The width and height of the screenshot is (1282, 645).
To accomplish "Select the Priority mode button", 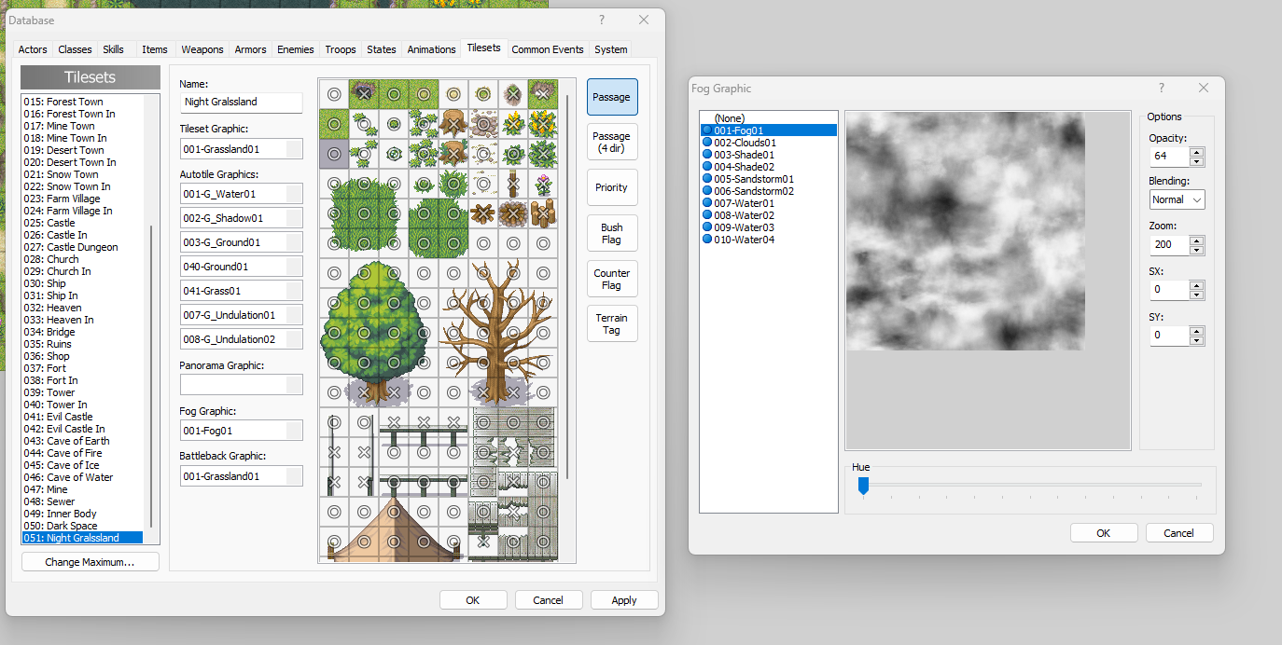I will pyautogui.click(x=612, y=187).
